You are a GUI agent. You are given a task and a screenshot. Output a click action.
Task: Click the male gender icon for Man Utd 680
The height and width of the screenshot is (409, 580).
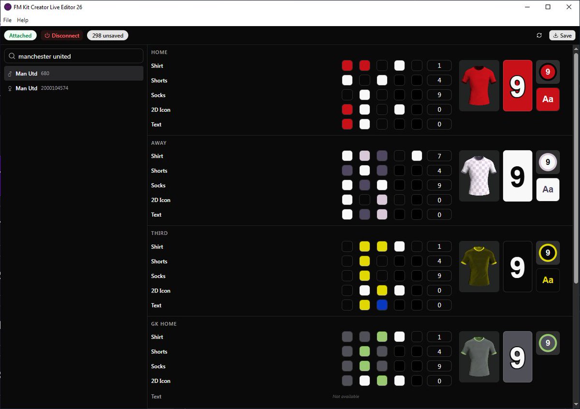(x=10, y=74)
